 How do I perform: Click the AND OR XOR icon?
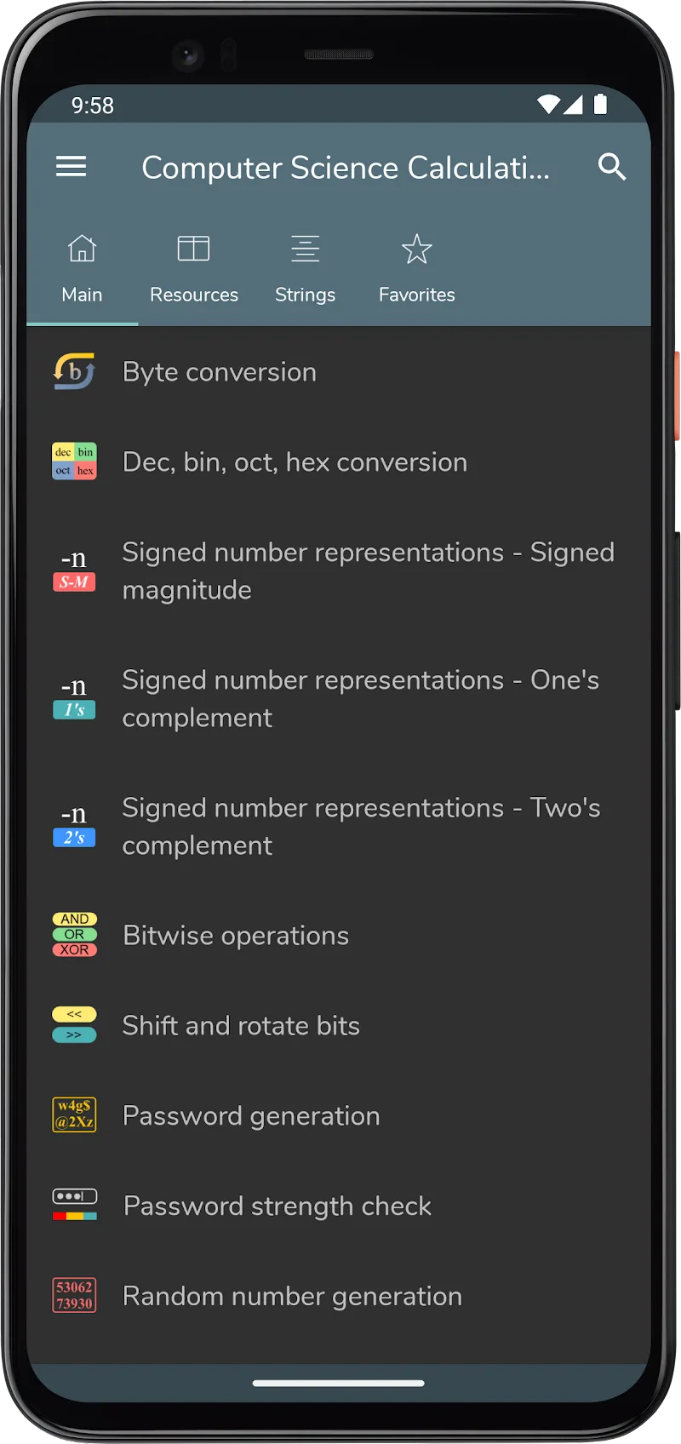[74, 935]
